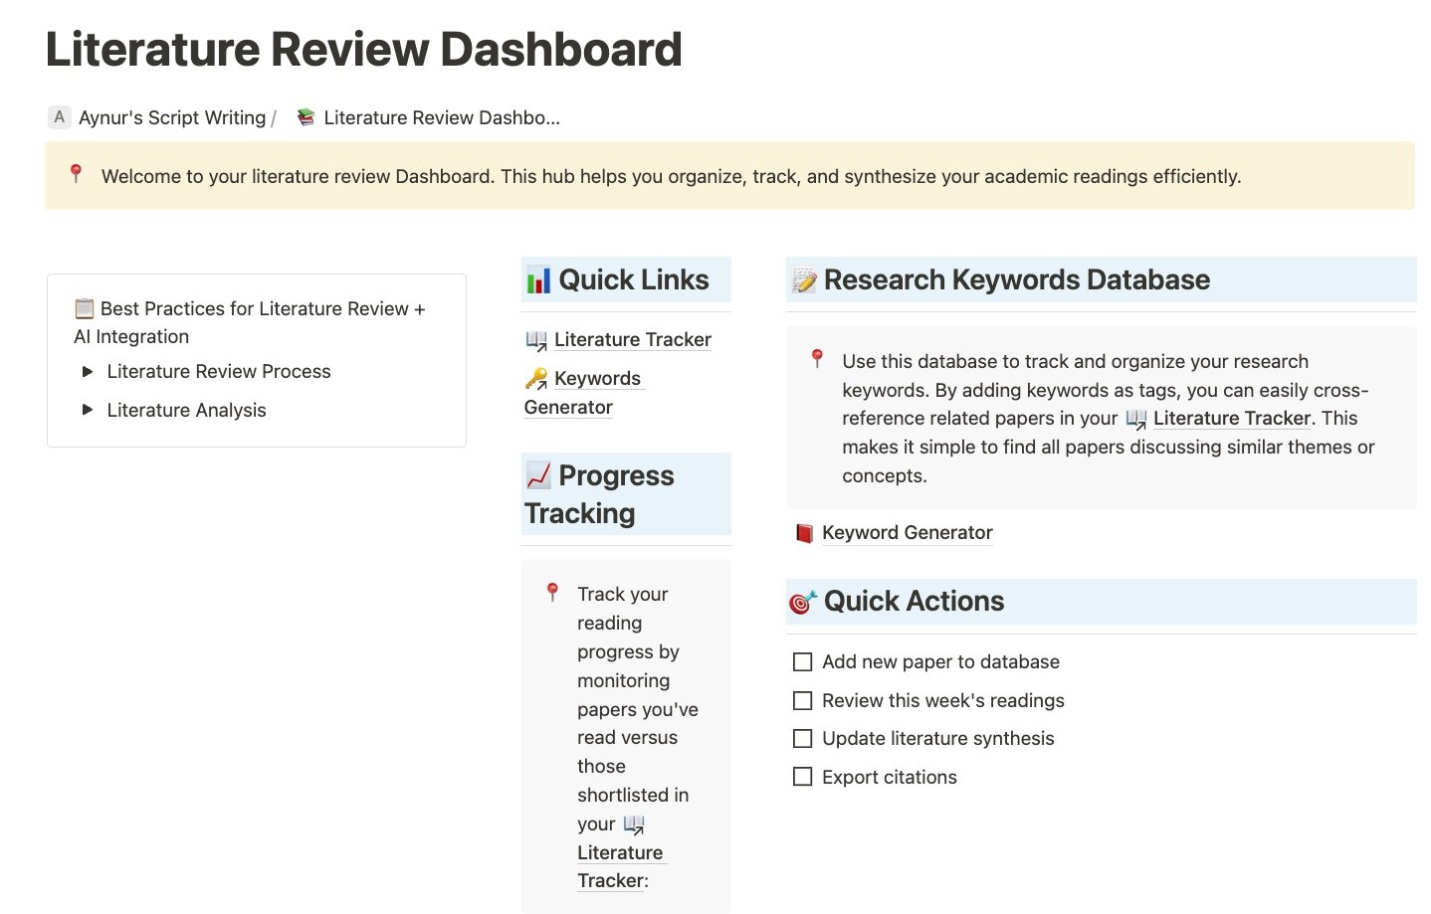Click the target icon beside Quick Actions
Viewport: 1431px width, 914px height.
coord(803,602)
